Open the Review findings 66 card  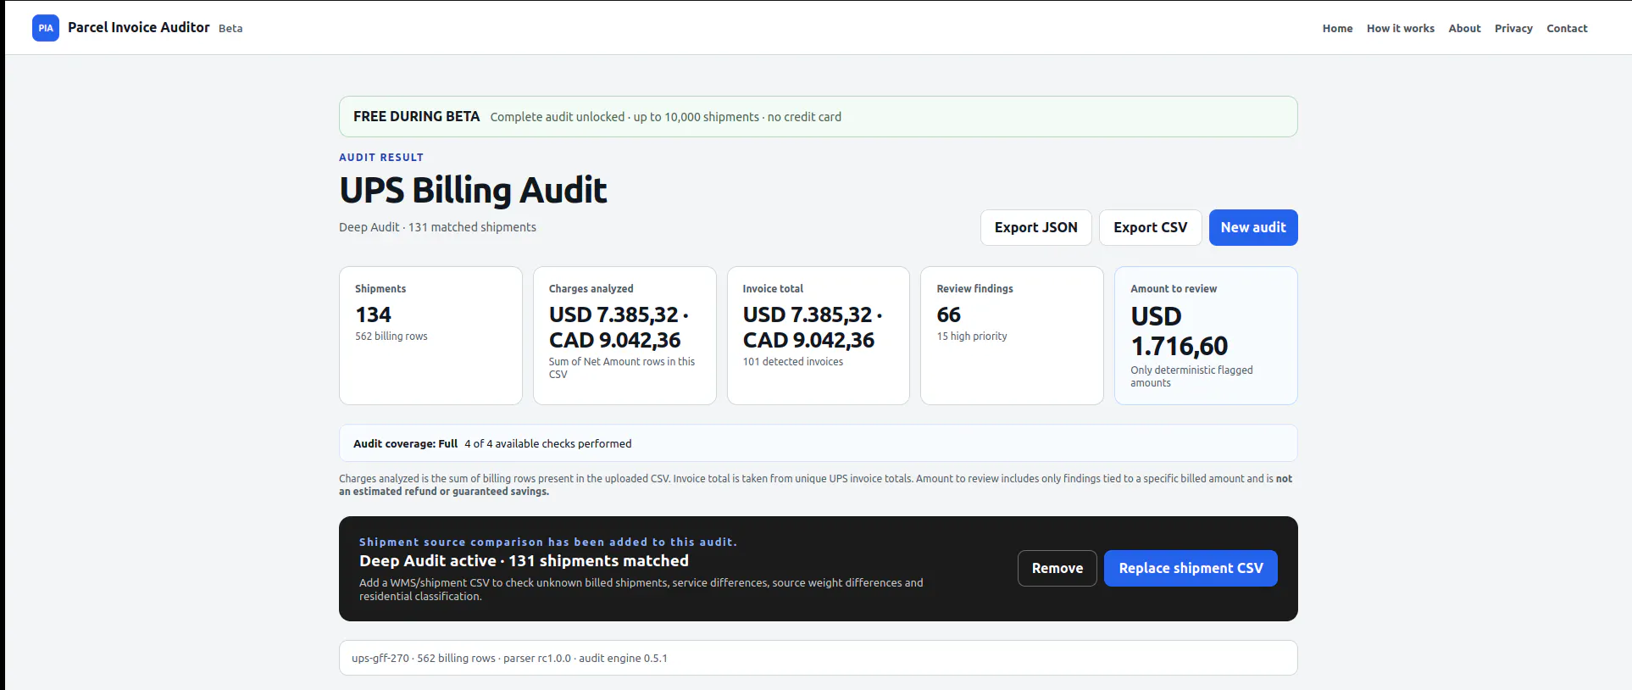(1012, 336)
